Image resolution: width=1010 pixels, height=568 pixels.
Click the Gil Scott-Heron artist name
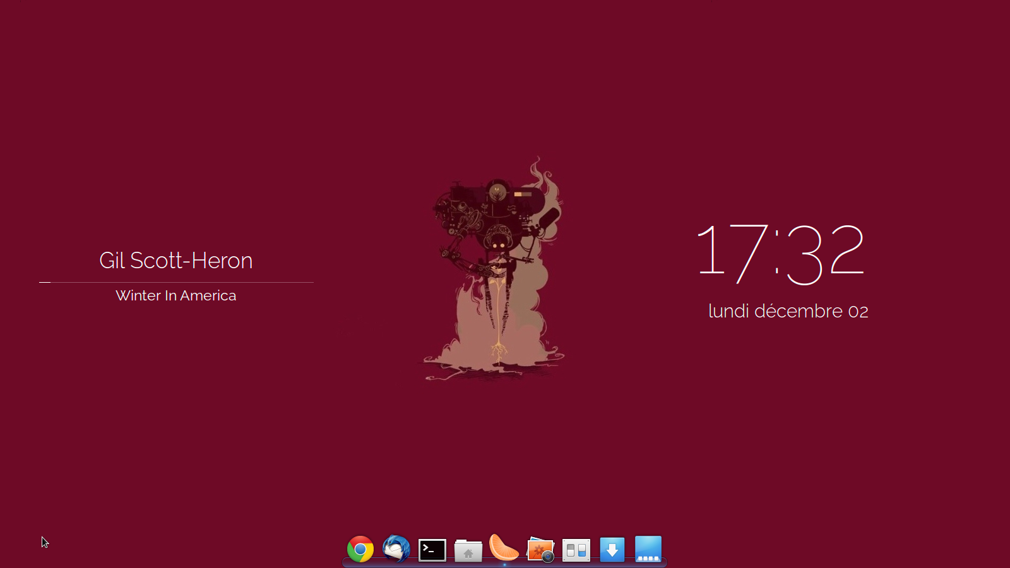pos(176,261)
